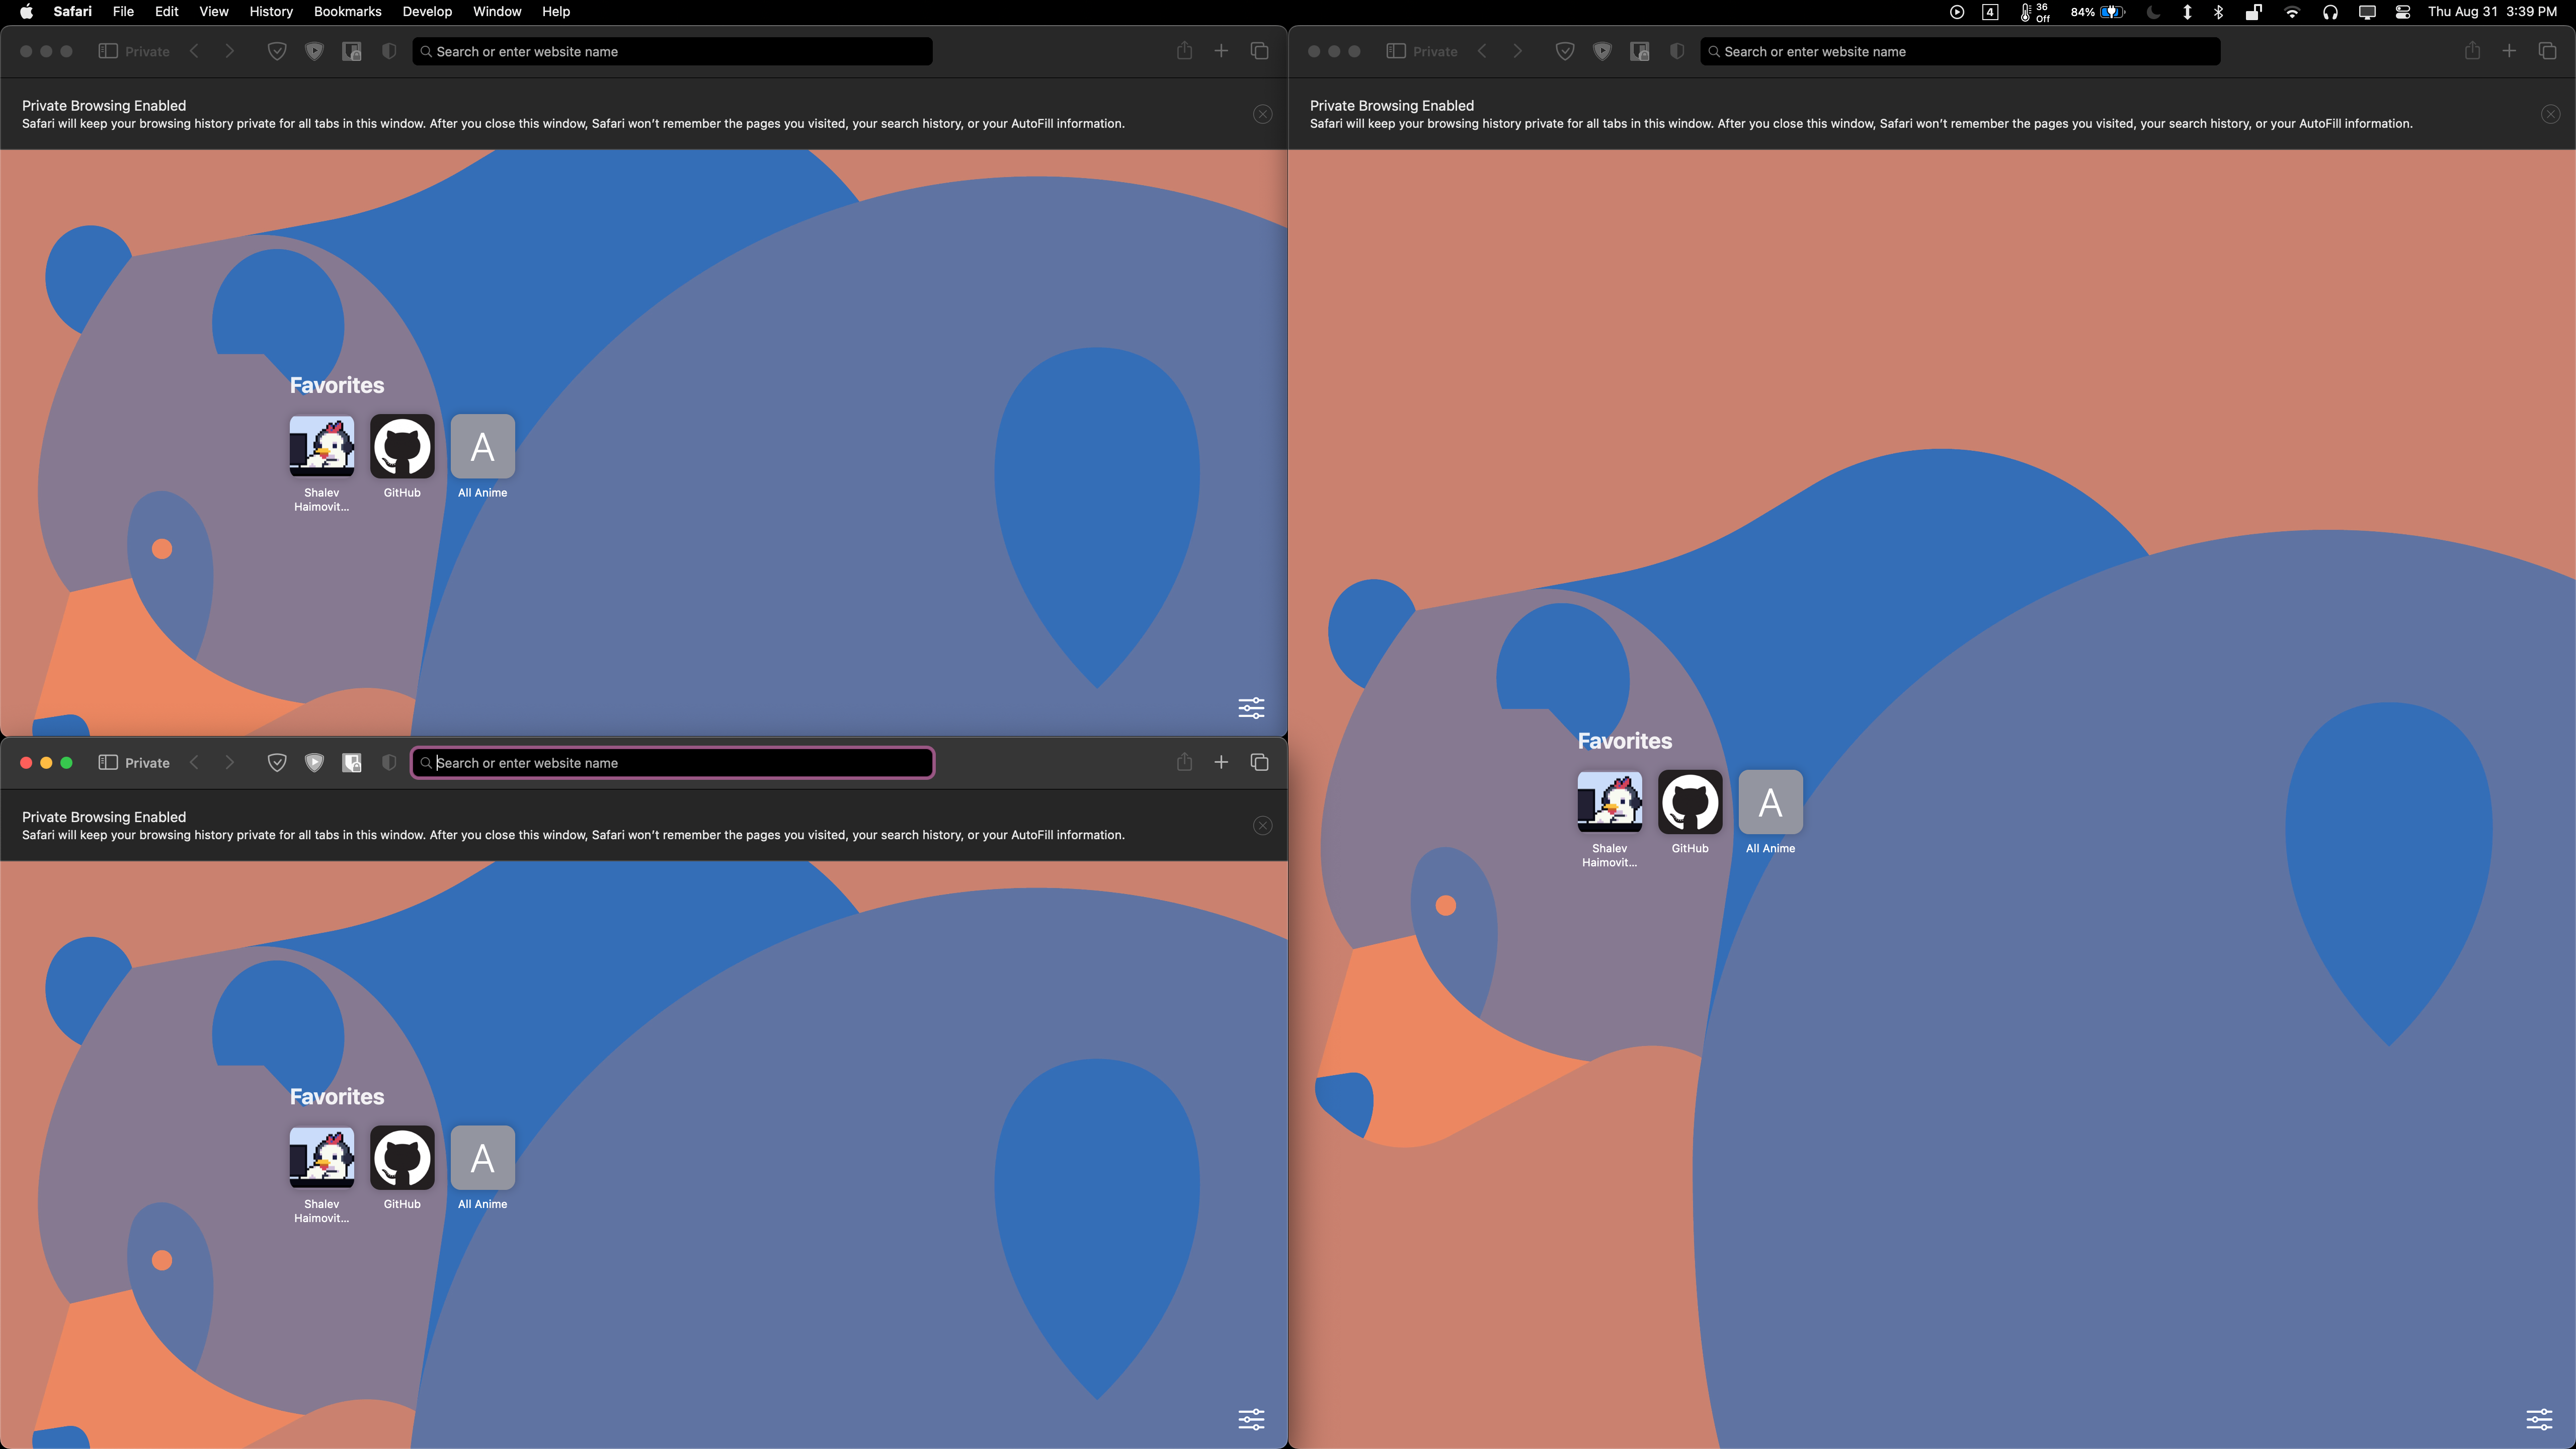Dismiss the Private Browsing Enabled banner

tap(1263, 825)
